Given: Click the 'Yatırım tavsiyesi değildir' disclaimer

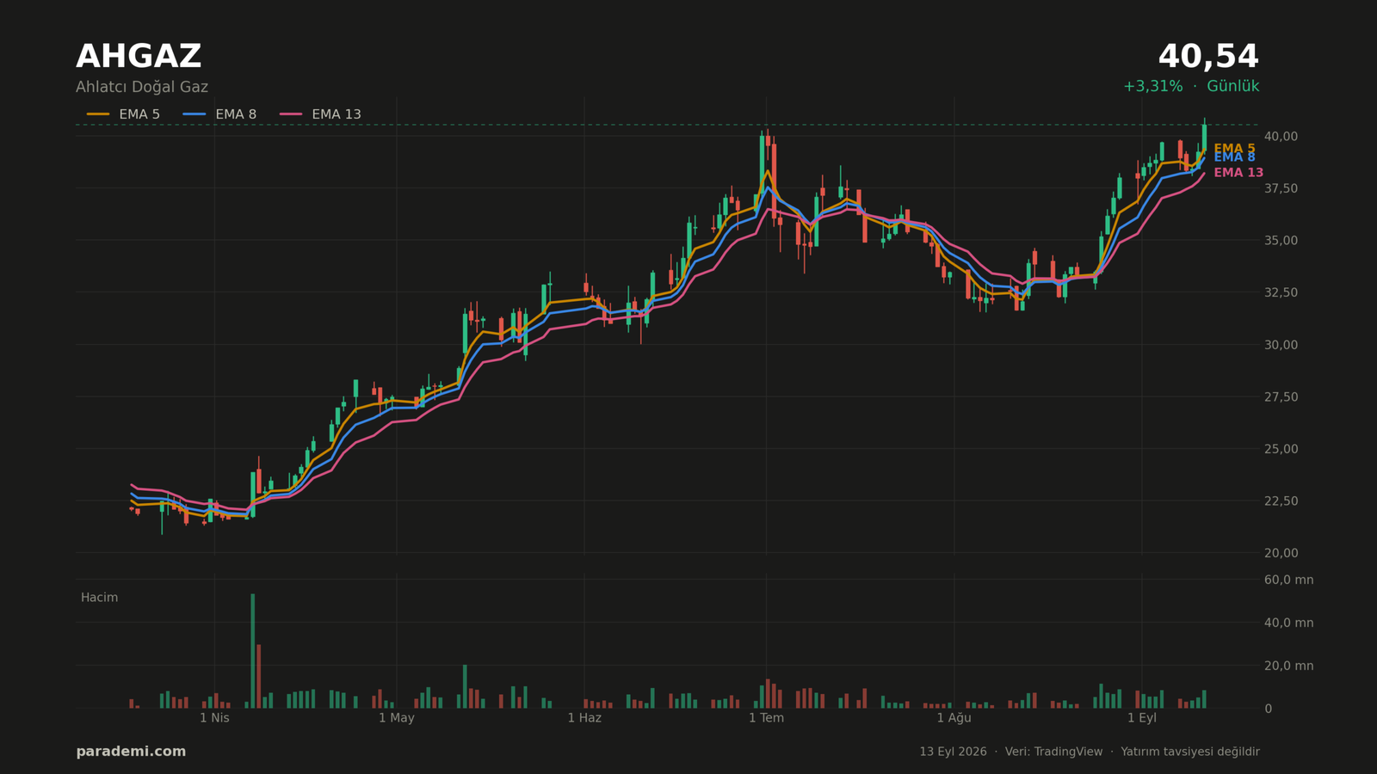Looking at the screenshot, I should coord(1190,752).
